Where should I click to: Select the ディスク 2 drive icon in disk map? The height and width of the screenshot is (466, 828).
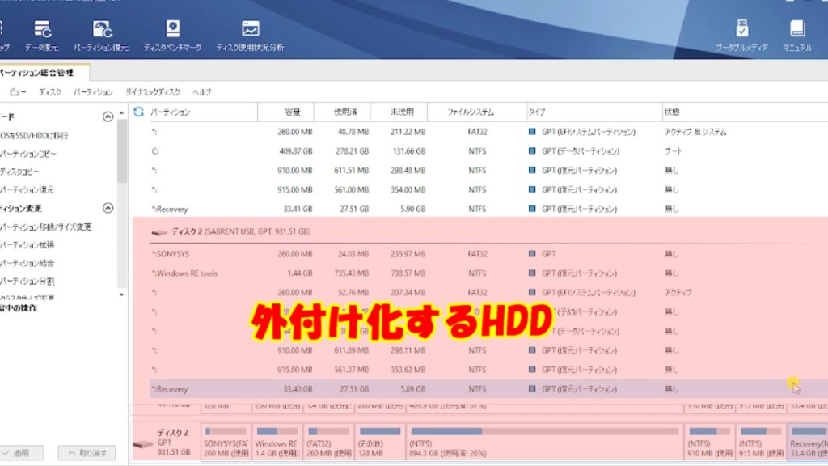coord(143,444)
